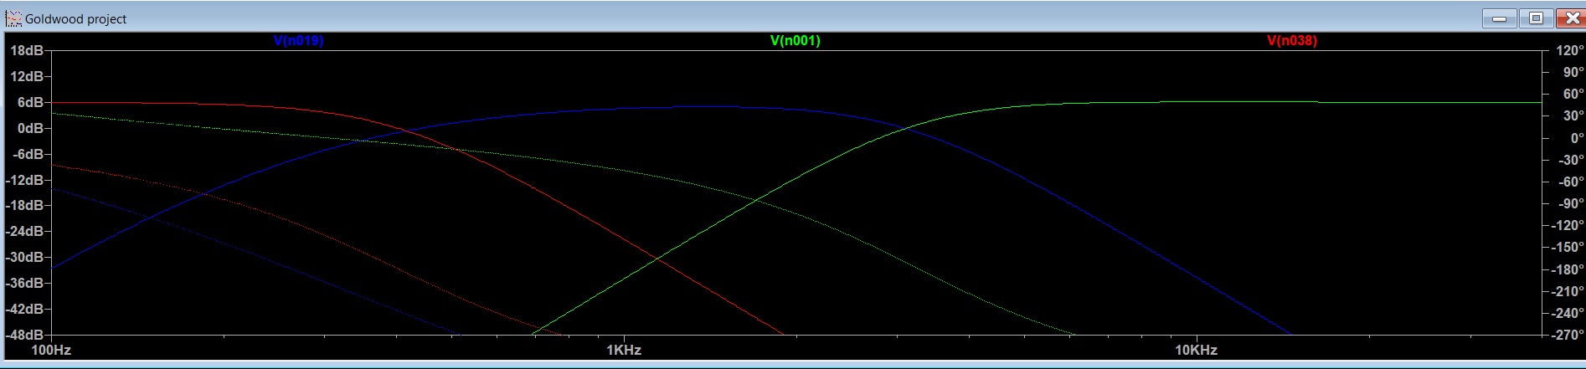Click the -210° phase axis label
Viewport: 1586px width, 369px height.
click(x=1568, y=291)
